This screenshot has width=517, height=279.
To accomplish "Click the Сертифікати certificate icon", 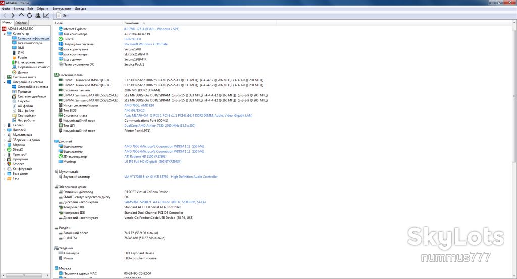I will click(14, 115).
